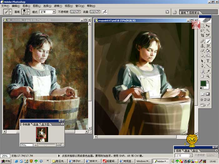Screen dimensions: 219x164
Task: Select the Healing Brush tool
Action: coord(202,41)
